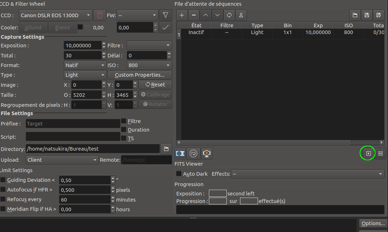Open sequence queue file with folder icon

(355, 15)
